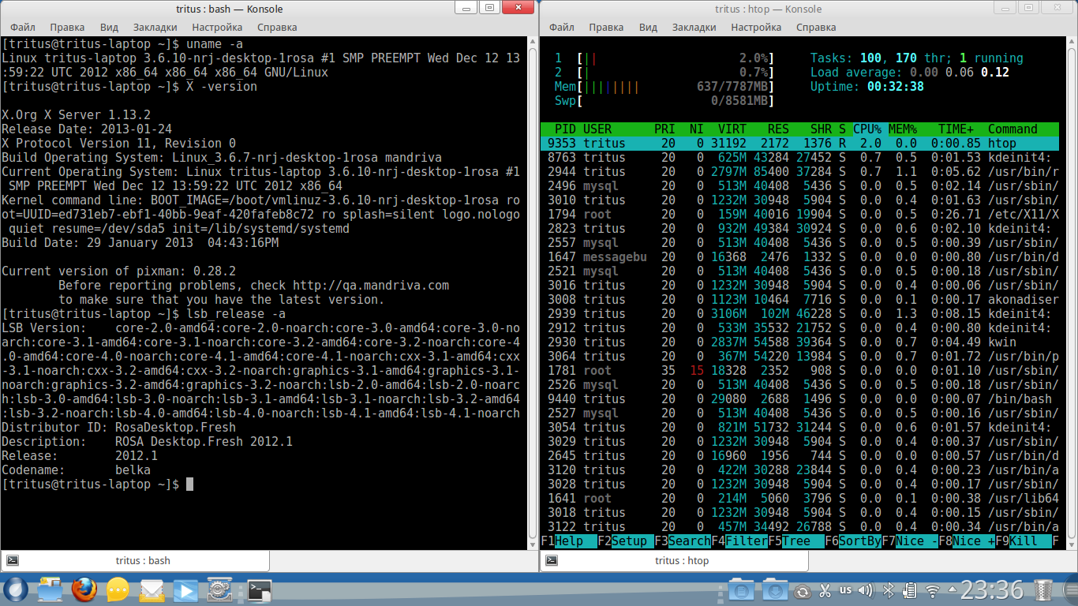
Task: Sort htop by the MEM% column header
Action: (903, 129)
